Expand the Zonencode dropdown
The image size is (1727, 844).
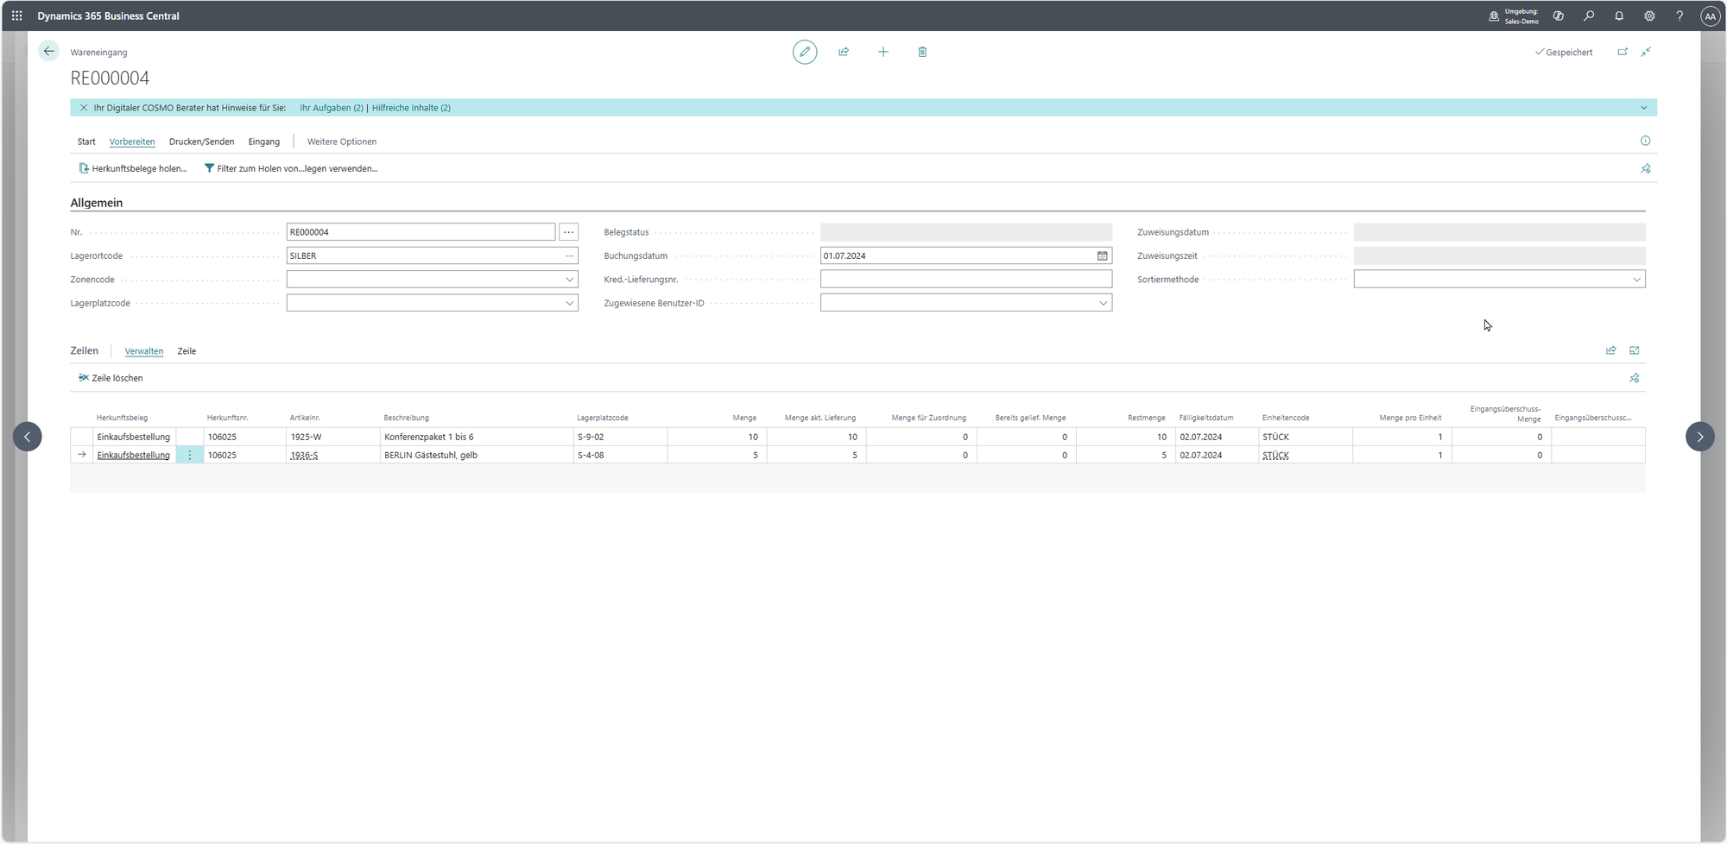(x=569, y=280)
